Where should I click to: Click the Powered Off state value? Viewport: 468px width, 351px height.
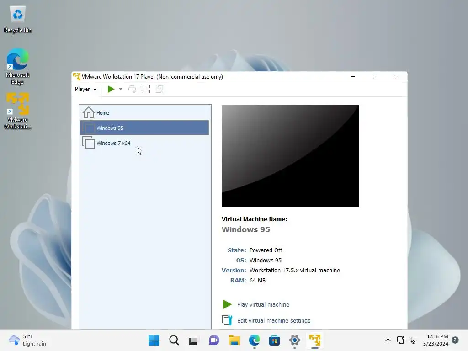pos(266,250)
